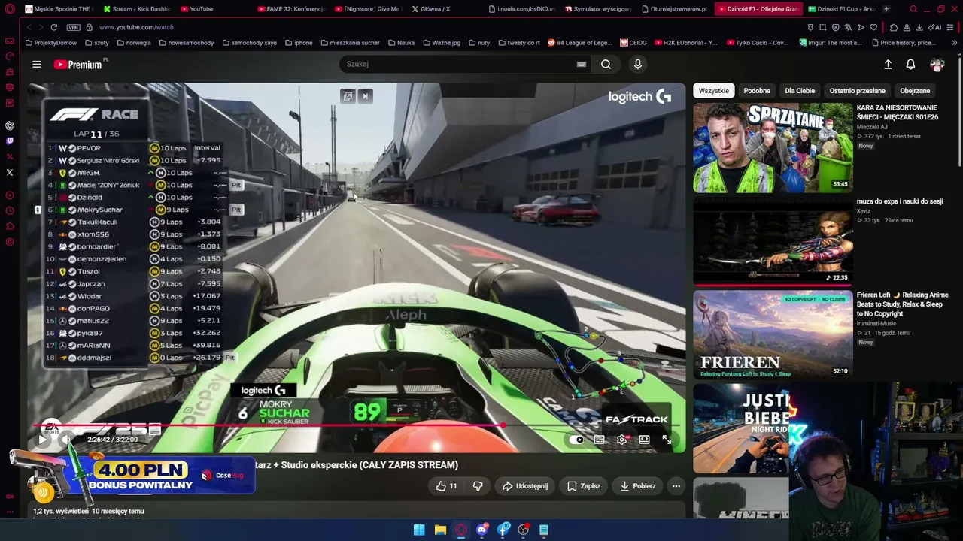Switch to the FAME 32: Konferencja tab
The height and width of the screenshot is (541, 963).
pyautogui.click(x=291, y=9)
